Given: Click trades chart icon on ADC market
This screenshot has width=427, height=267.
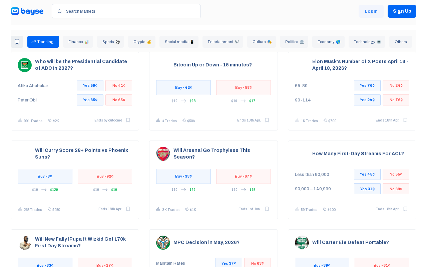Looking at the screenshot, I should click(20, 120).
